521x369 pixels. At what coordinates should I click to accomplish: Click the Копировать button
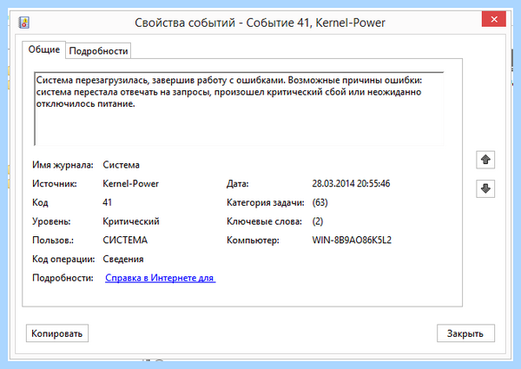tap(57, 333)
